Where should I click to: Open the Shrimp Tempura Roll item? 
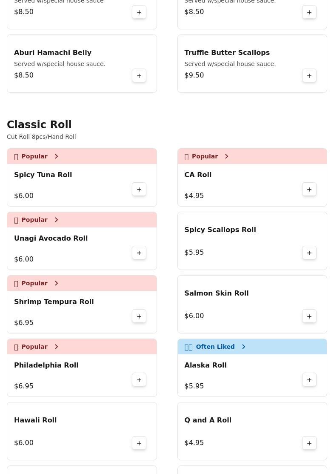(x=54, y=302)
